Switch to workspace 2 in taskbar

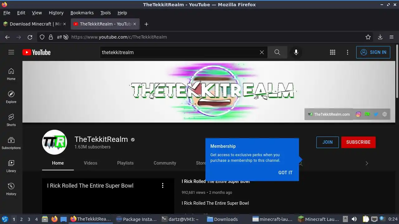point(21,219)
